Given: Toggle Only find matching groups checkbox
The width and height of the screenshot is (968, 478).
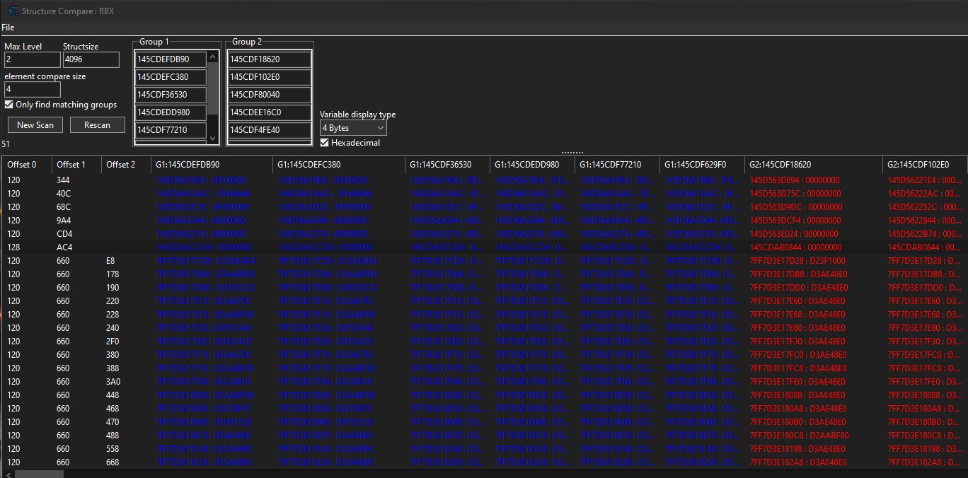Looking at the screenshot, I should (x=9, y=105).
